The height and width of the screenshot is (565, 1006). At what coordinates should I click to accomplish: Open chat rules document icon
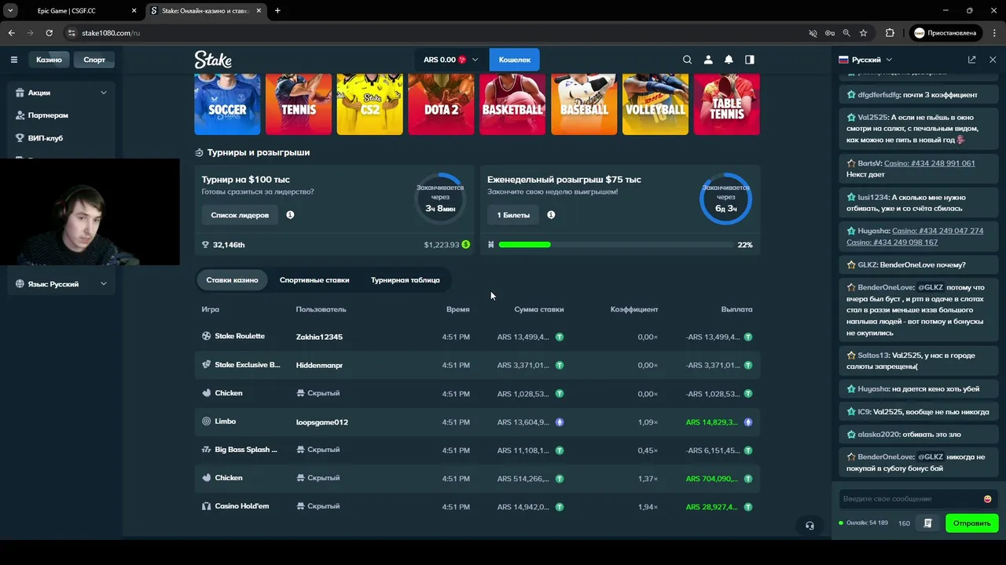(928, 523)
